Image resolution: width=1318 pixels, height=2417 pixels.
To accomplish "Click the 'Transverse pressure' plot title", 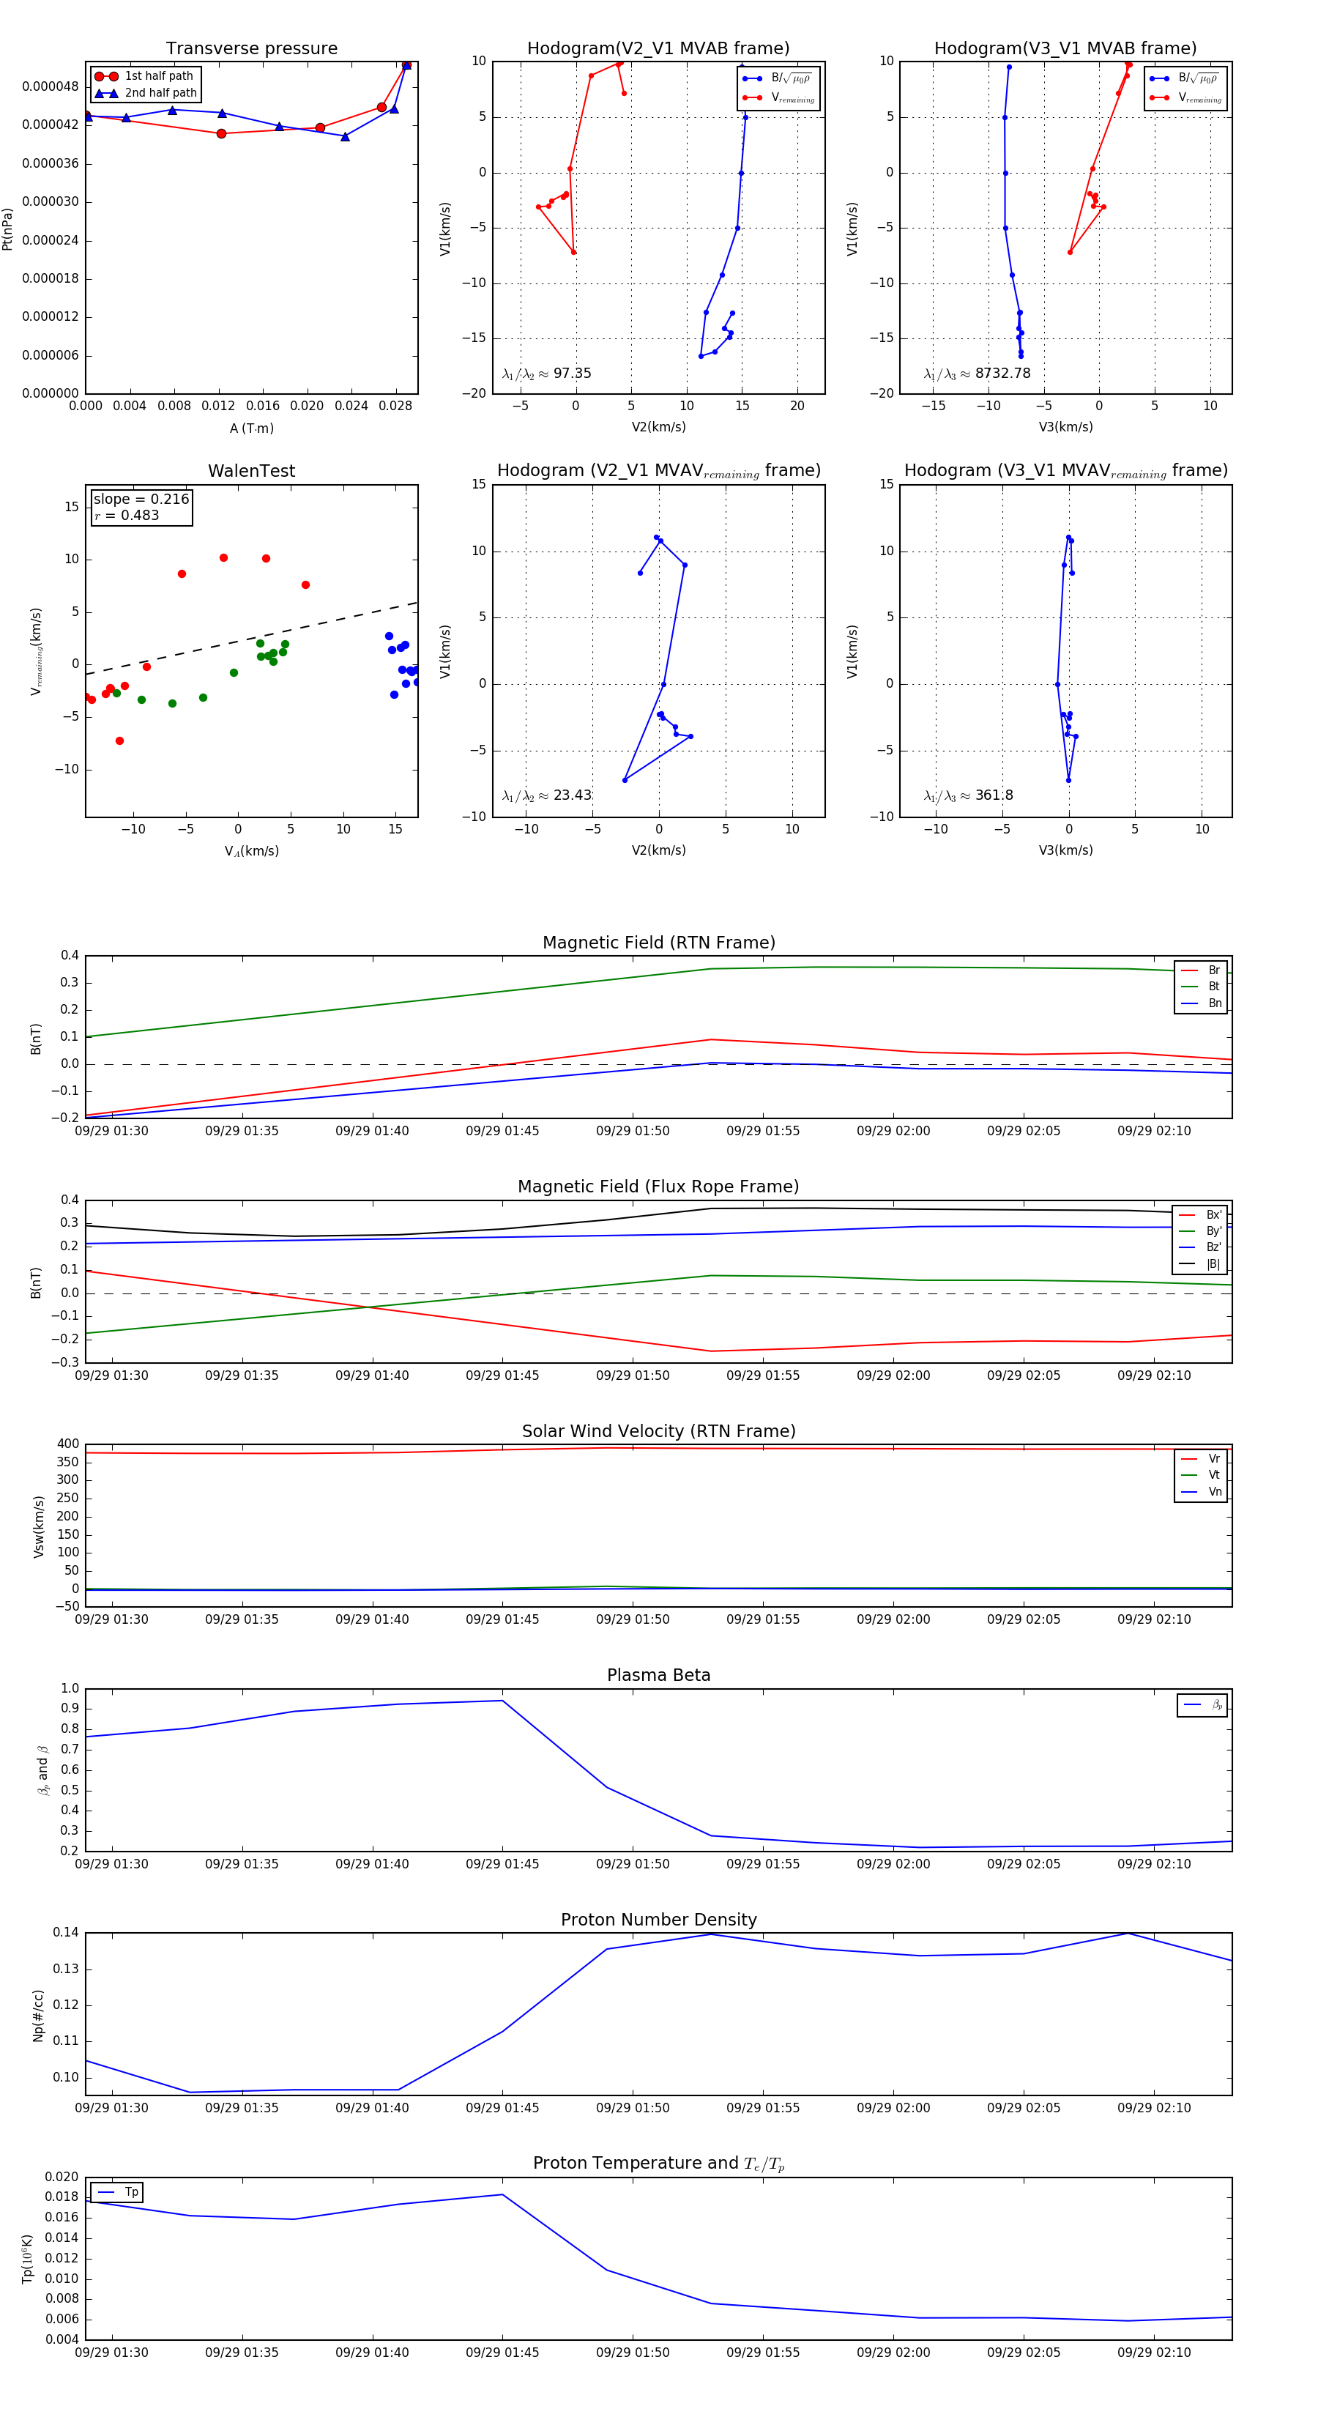I will point(251,49).
